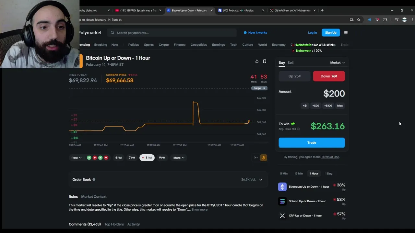
Task: Open the media control icon in browser toolbar
Action: [x=397, y=20]
